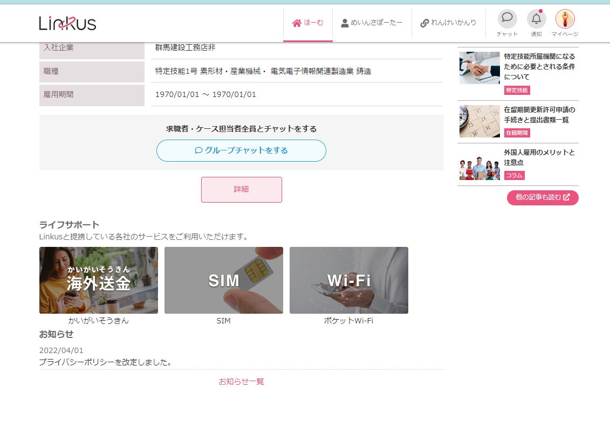Select the ほーむ home tab

coord(308,23)
